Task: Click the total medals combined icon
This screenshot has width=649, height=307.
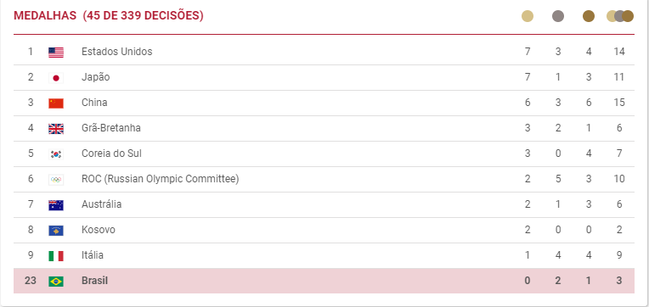Action: (x=620, y=16)
